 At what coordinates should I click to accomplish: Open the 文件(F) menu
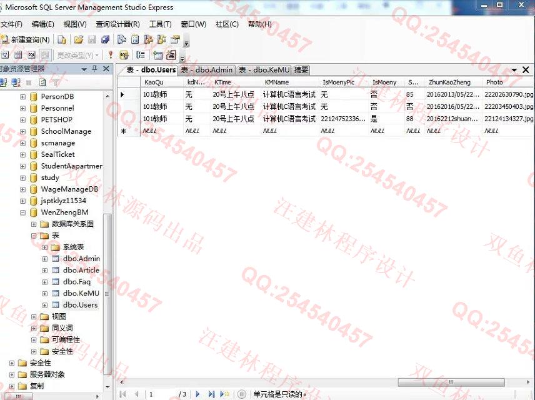[x=11, y=24]
